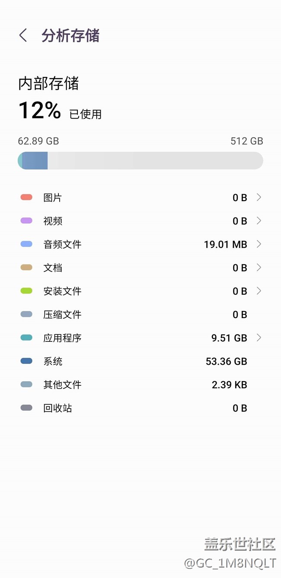Image resolution: width=281 pixels, height=578 pixels.
Task: Tap the 分析存储 page title
Action: click(x=70, y=35)
